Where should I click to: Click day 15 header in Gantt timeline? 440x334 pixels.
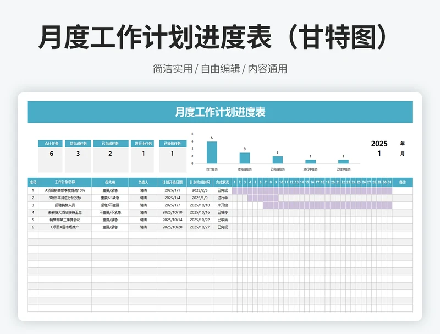307,182
